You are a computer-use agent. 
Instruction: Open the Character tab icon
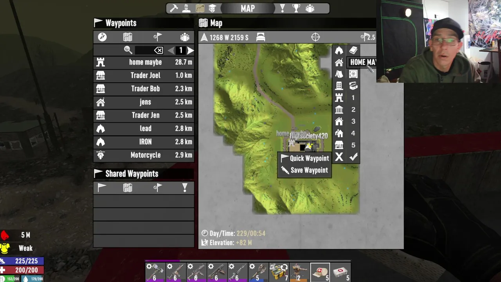[x=186, y=8]
